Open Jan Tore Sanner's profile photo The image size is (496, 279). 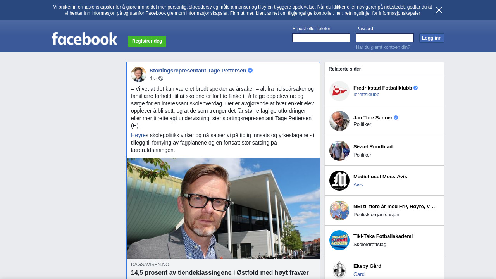(339, 121)
